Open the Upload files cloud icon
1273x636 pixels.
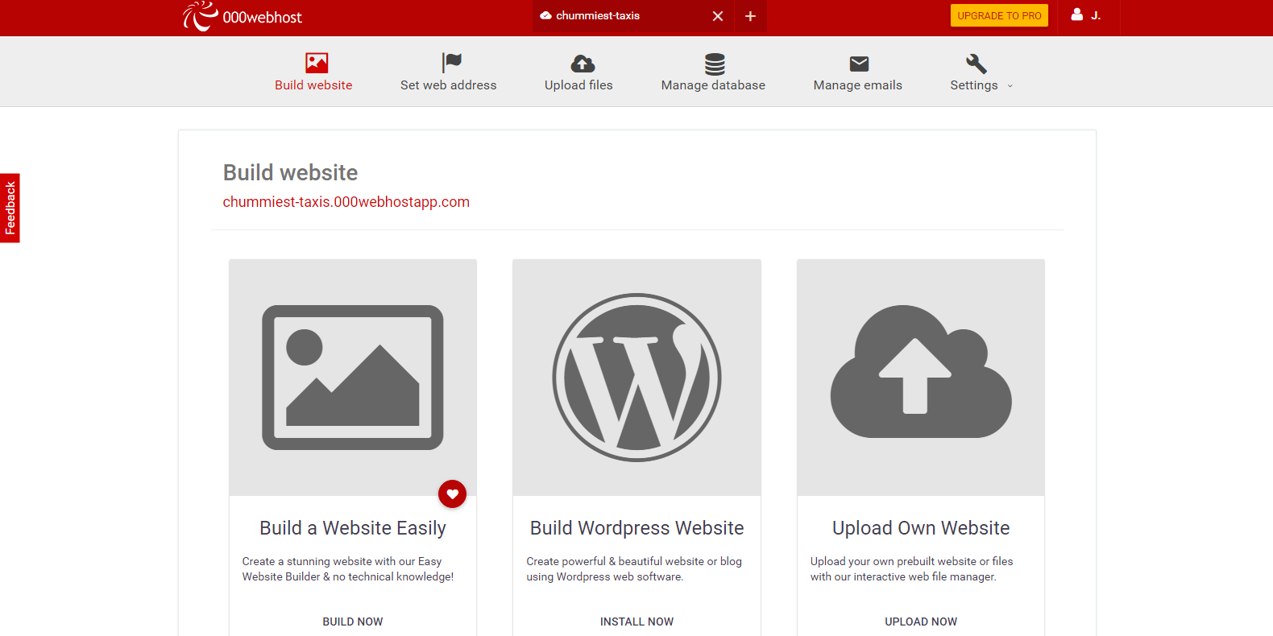582,63
